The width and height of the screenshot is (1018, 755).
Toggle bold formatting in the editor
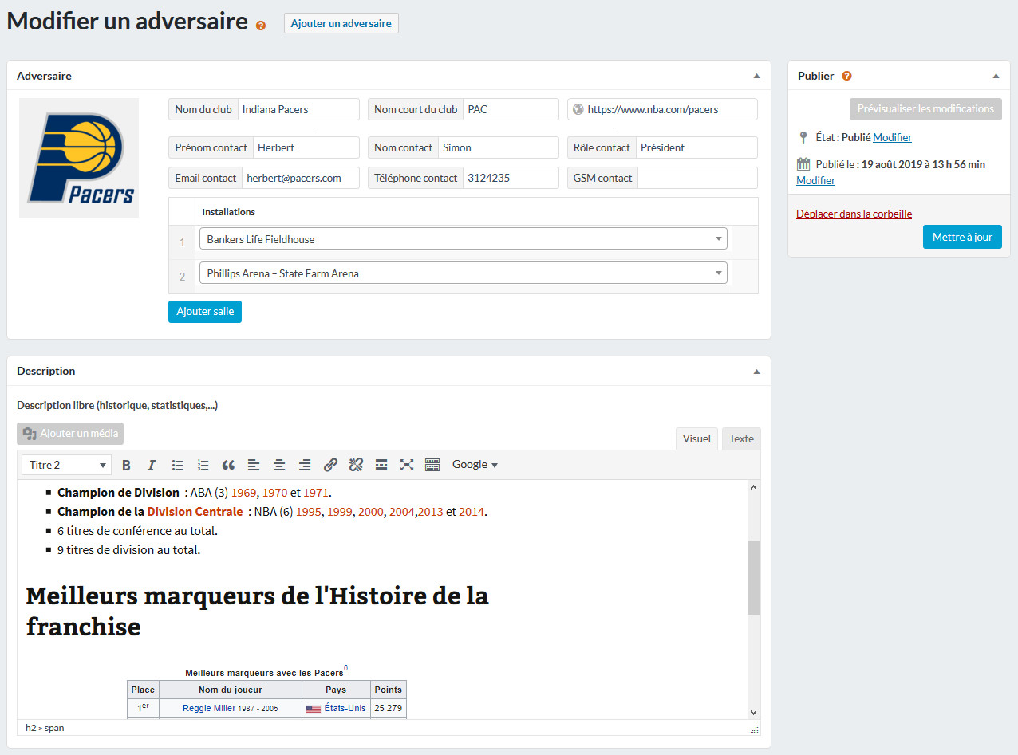(126, 465)
